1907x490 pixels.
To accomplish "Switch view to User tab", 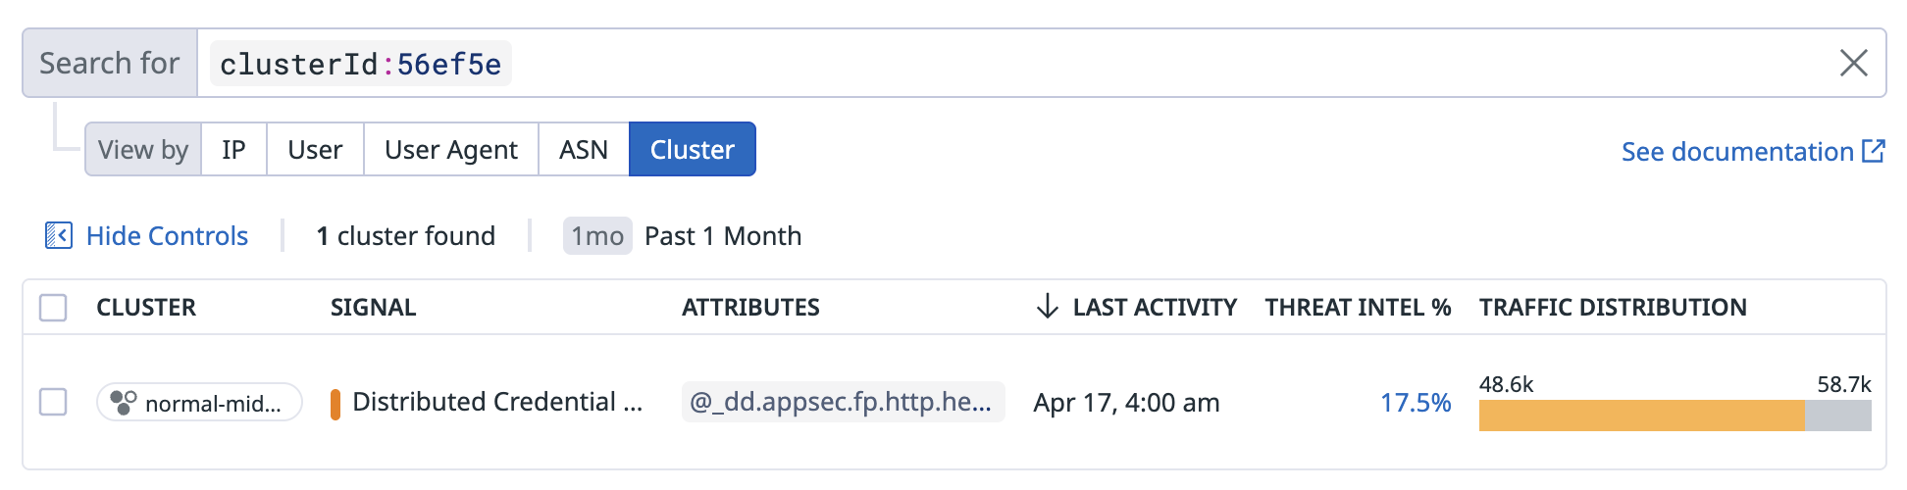I will (x=315, y=150).
